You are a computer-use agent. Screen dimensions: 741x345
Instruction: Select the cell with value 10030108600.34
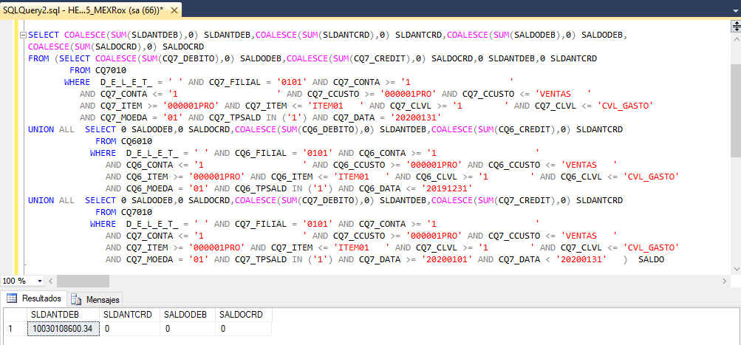(x=64, y=329)
